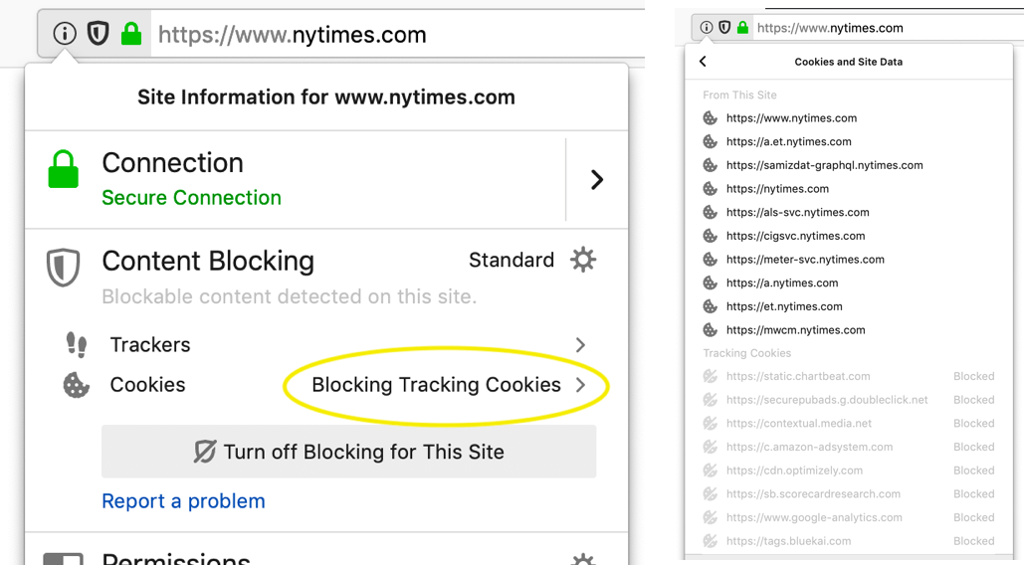This screenshot has height=565, width=1024.
Task: Open Blocking Tracking Cookies submenu
Action: click(x=448, y=385)
